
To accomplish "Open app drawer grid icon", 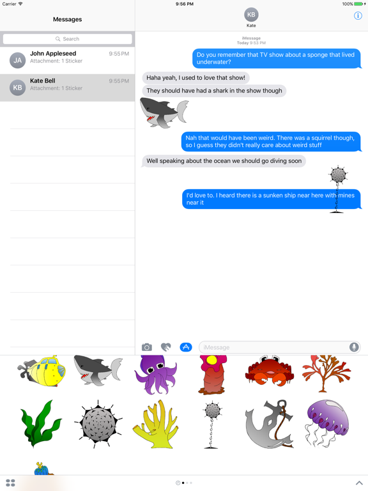I will coord(10,483).
